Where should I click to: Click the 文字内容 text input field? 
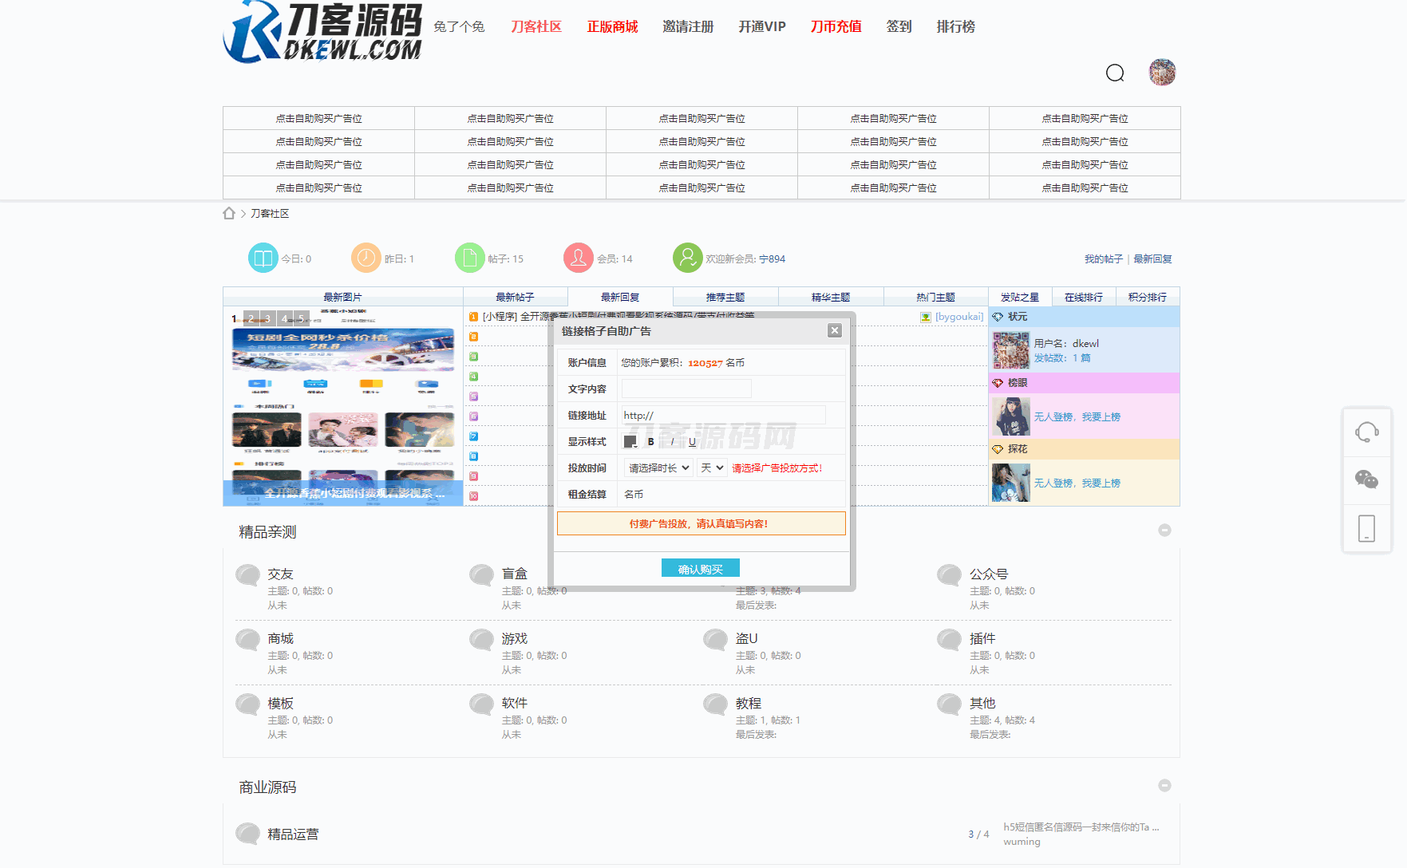686,389
